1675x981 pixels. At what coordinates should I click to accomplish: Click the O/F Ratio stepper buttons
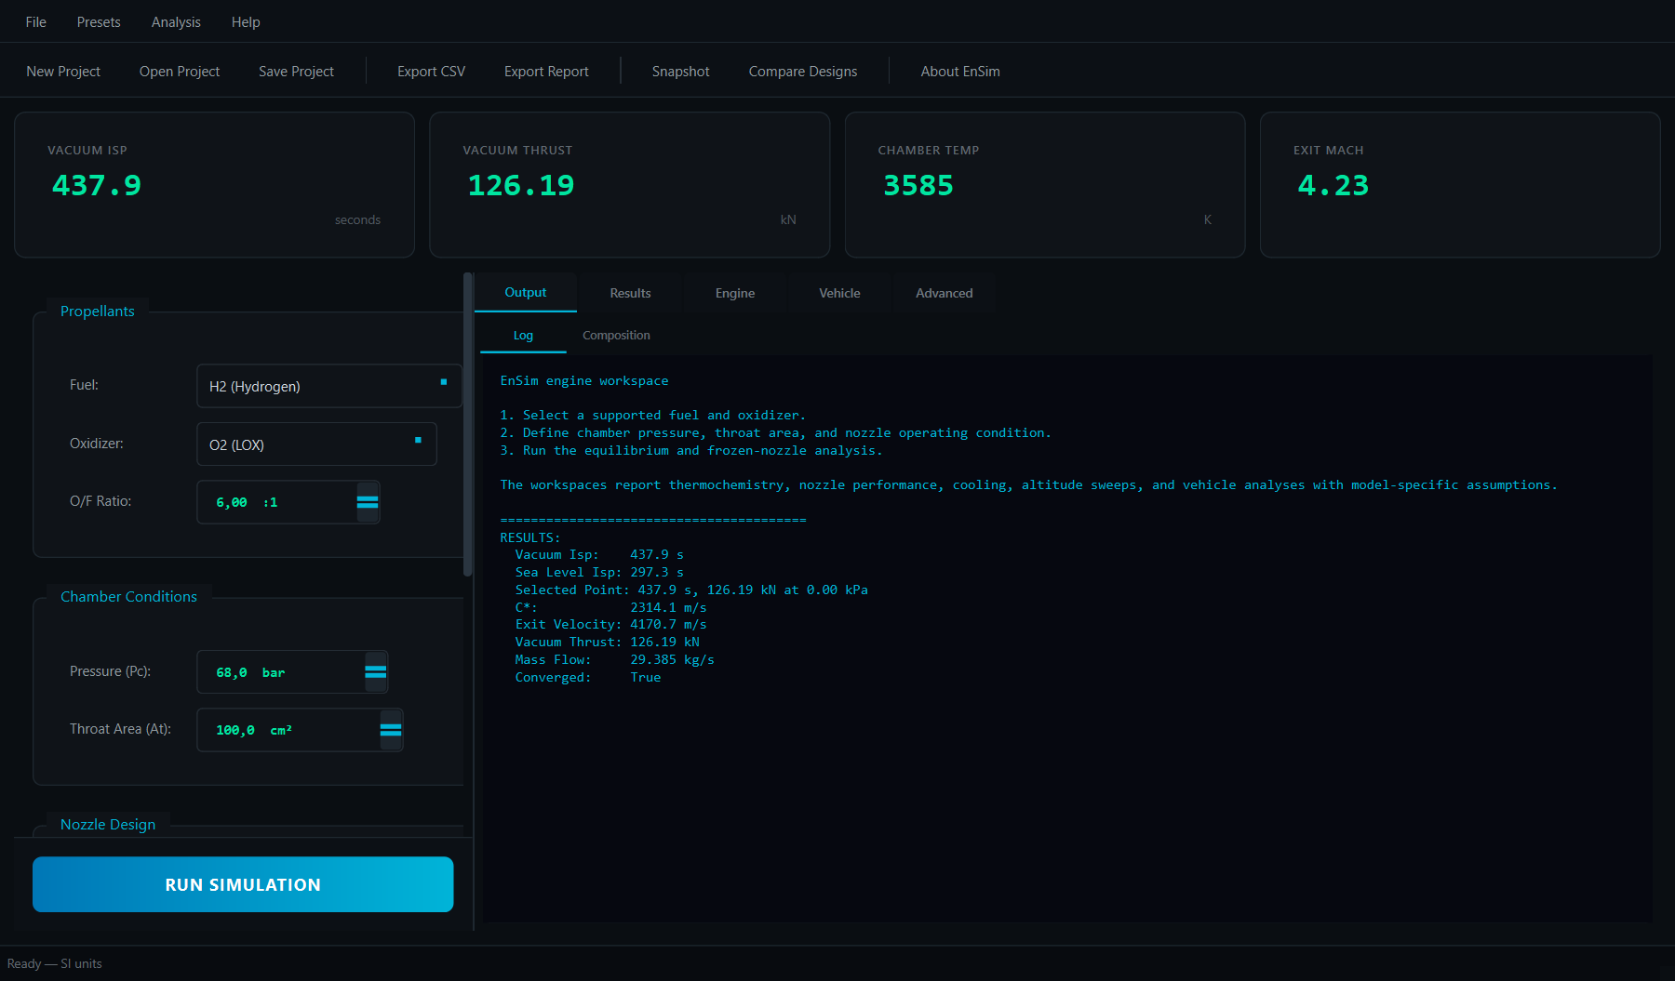[368, 502]
